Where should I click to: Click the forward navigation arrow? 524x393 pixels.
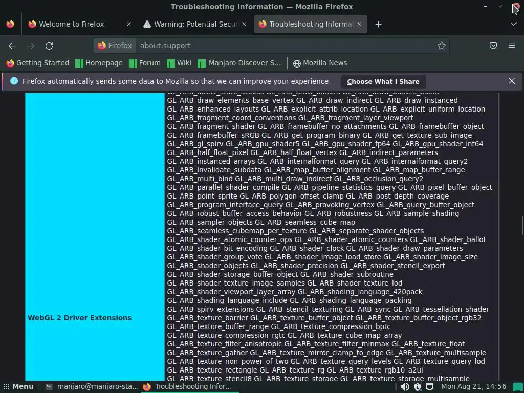pos(31,46)
